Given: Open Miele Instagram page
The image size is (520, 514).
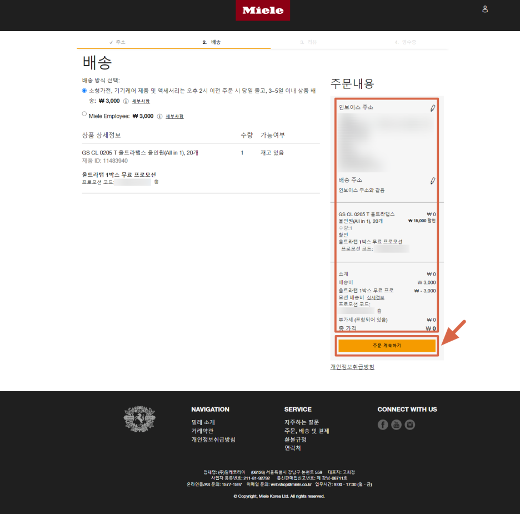Looking at the screenshot, I should [x=410, y=425].
